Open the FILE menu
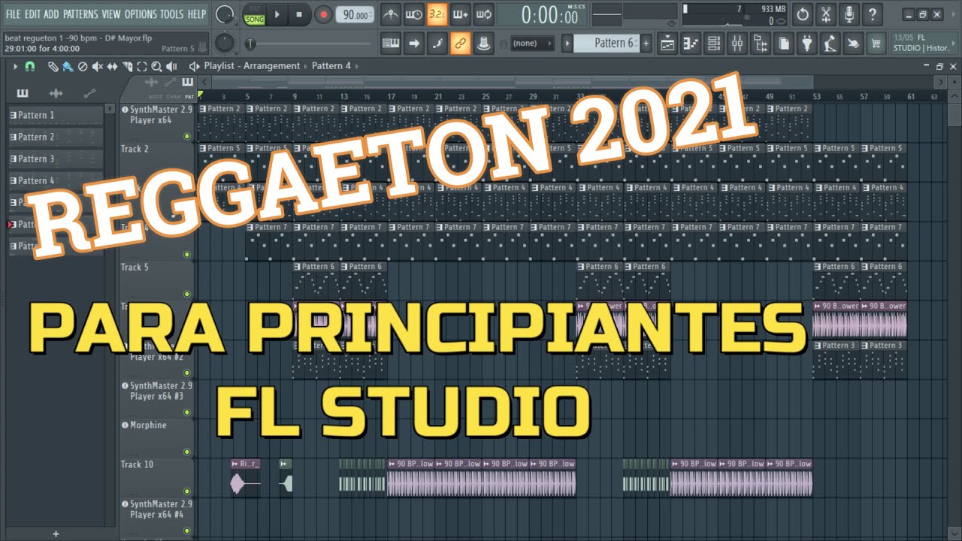 click(x=13, y=14)
